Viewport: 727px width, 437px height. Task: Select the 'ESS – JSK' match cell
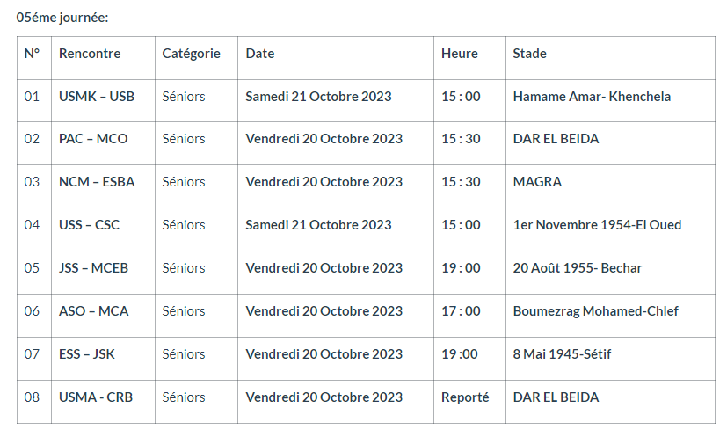coord(87,354)
